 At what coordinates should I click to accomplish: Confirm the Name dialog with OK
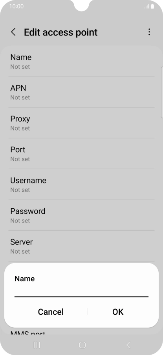click(x=118, y=312)
